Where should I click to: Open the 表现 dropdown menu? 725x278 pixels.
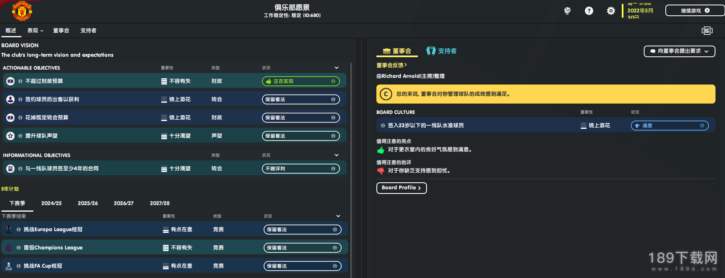(x=35, y=31)
